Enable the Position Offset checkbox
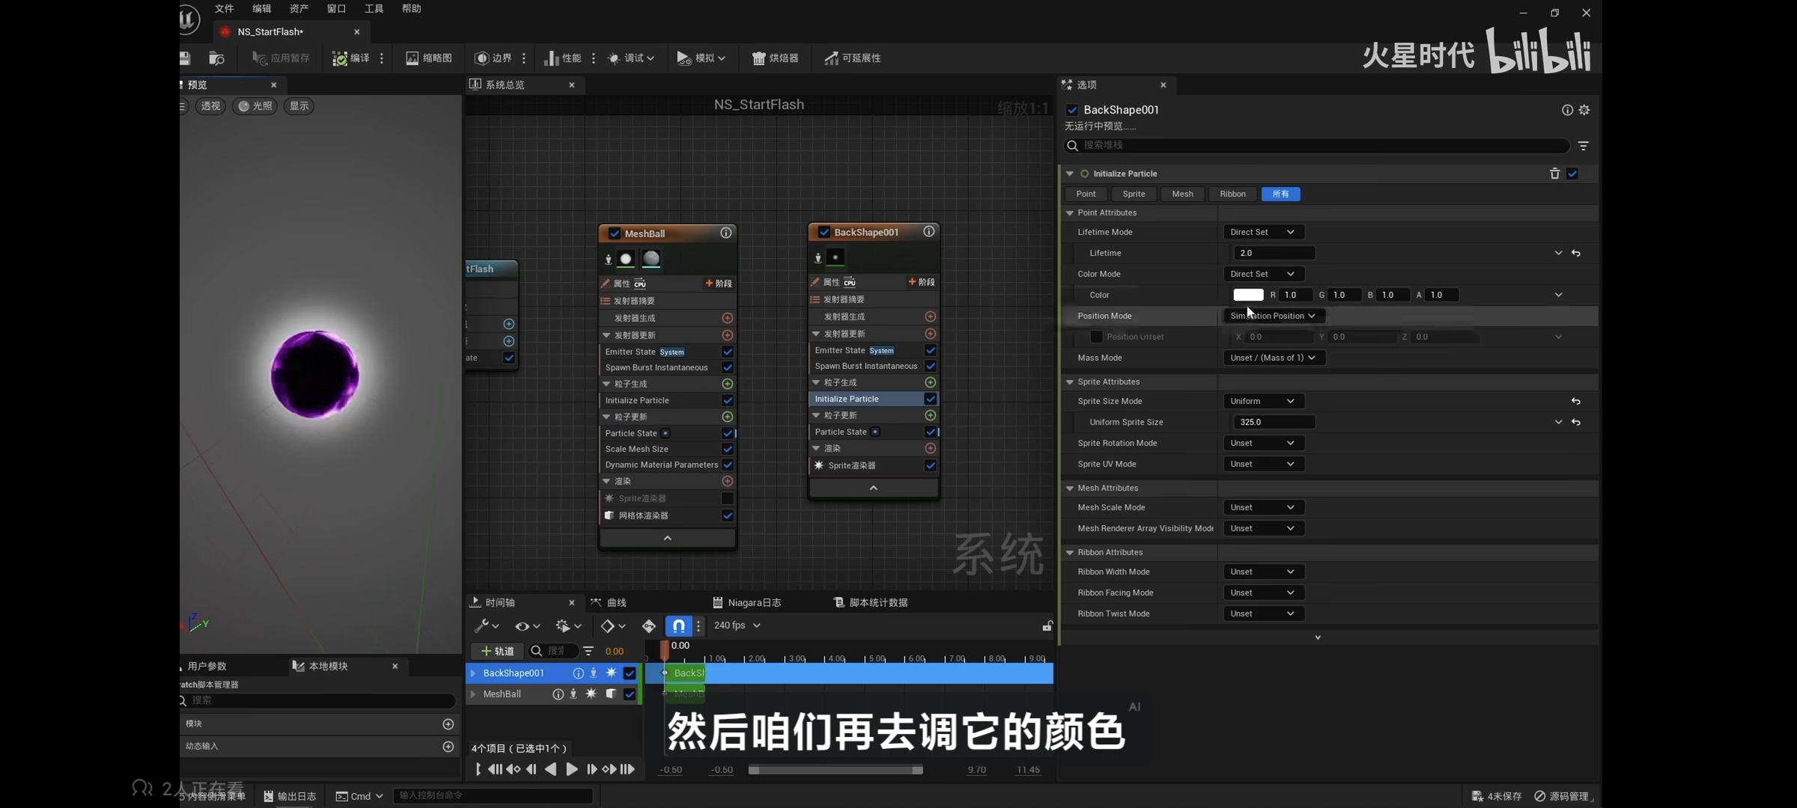This screenshot has width=1797, height=808. 1096,337
